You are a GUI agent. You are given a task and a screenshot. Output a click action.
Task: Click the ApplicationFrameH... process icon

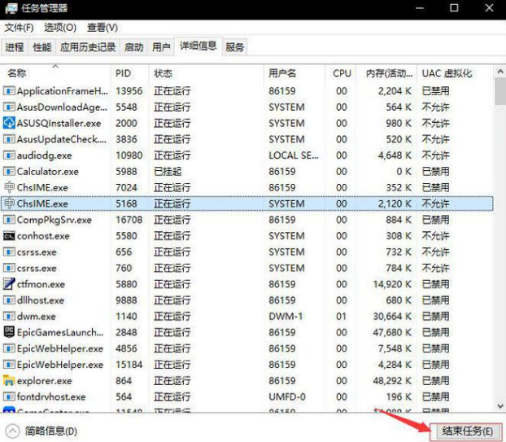click(9, 91)
